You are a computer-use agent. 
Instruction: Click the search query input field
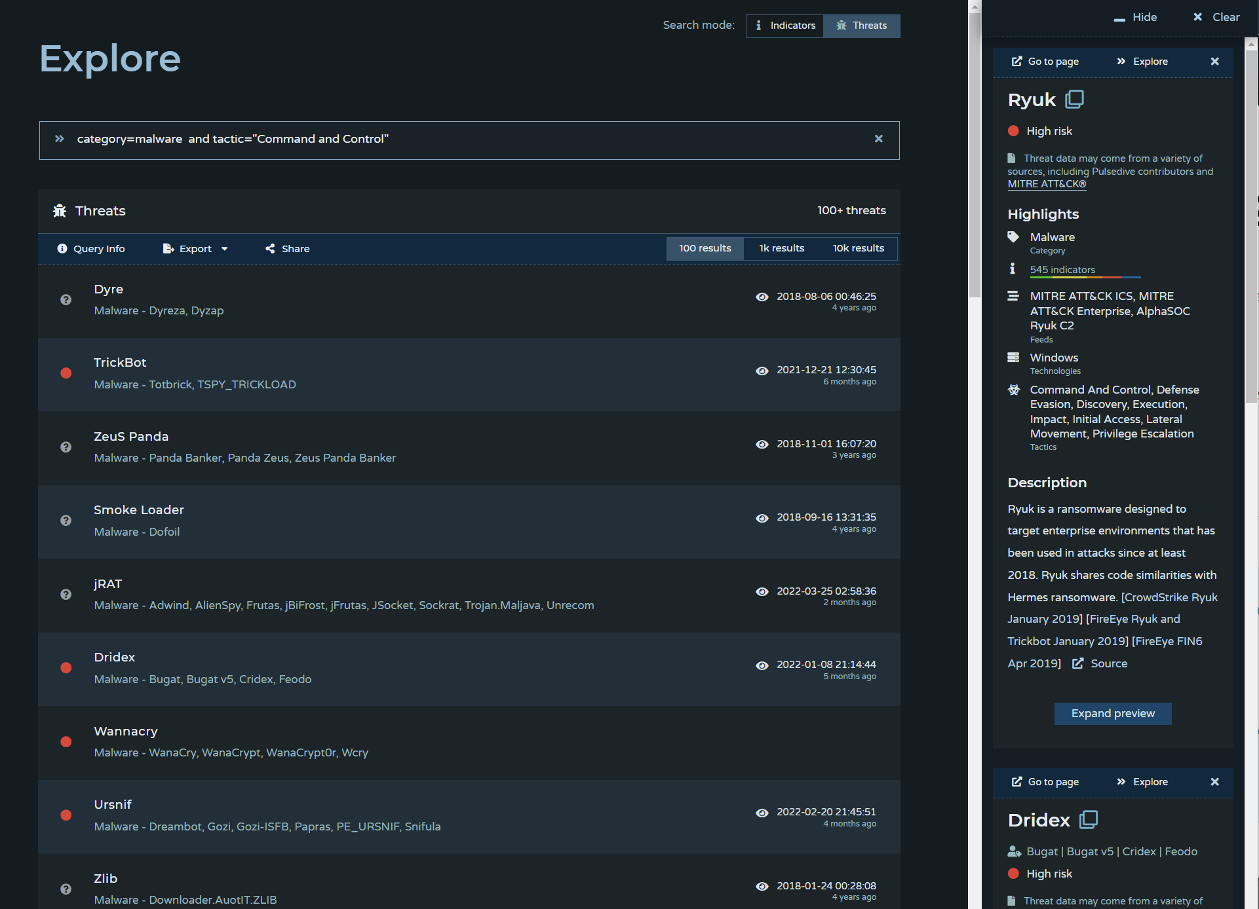pos(469,140)
